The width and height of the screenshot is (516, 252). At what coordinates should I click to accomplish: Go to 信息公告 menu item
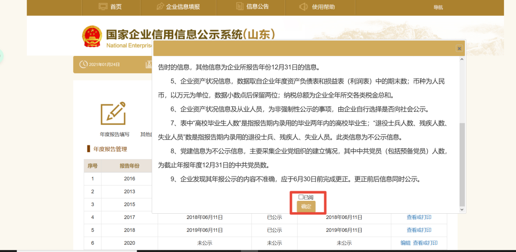pos(258,7)
